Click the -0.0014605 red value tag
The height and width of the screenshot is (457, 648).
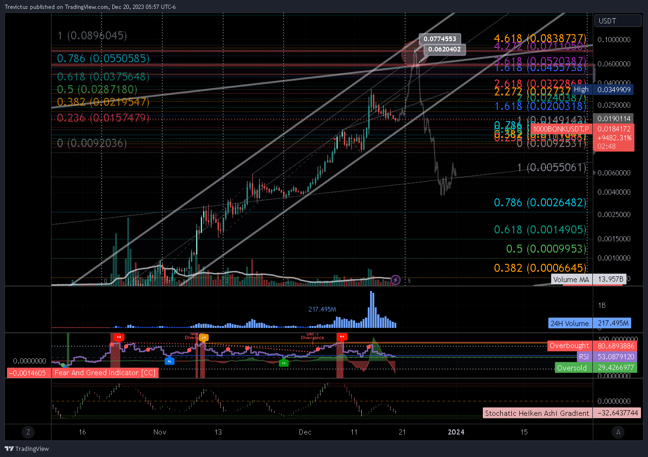pyautogui.click(x=29, y=373)
